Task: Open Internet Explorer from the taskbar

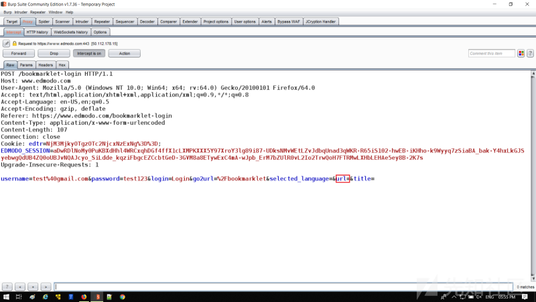Action: (45, 297)
